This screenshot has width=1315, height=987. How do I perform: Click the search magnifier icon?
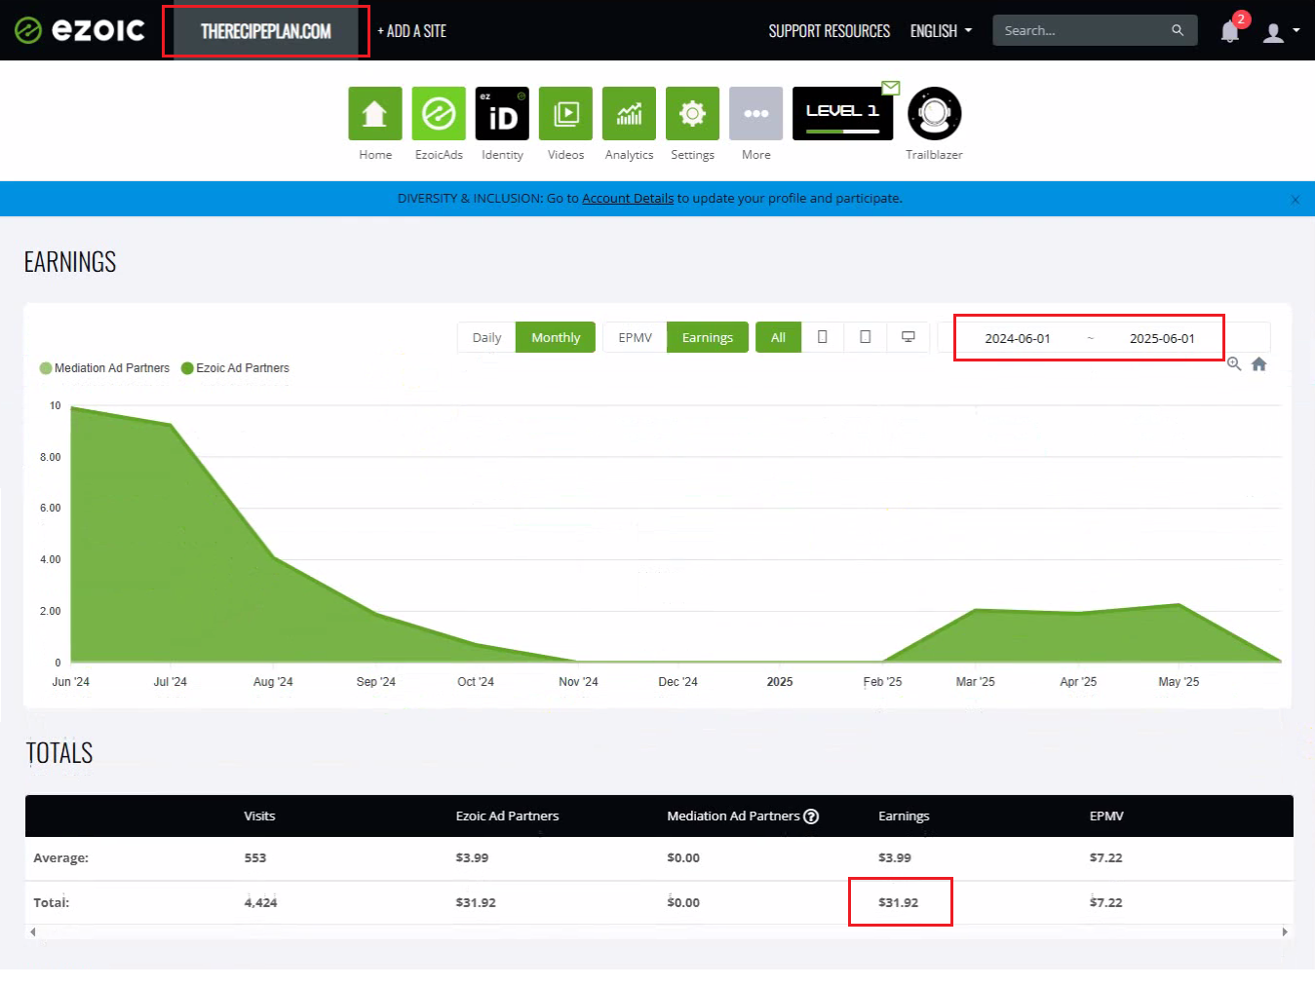(1178, 30)
